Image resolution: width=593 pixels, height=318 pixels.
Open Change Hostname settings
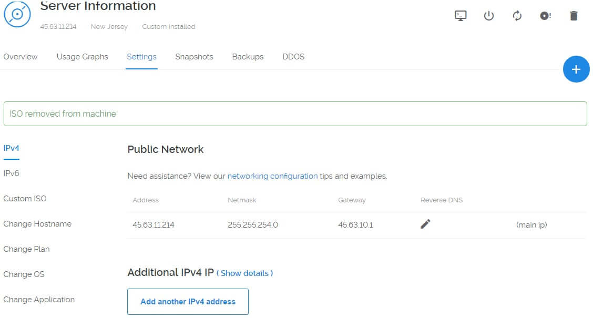(x=37, y=223)
